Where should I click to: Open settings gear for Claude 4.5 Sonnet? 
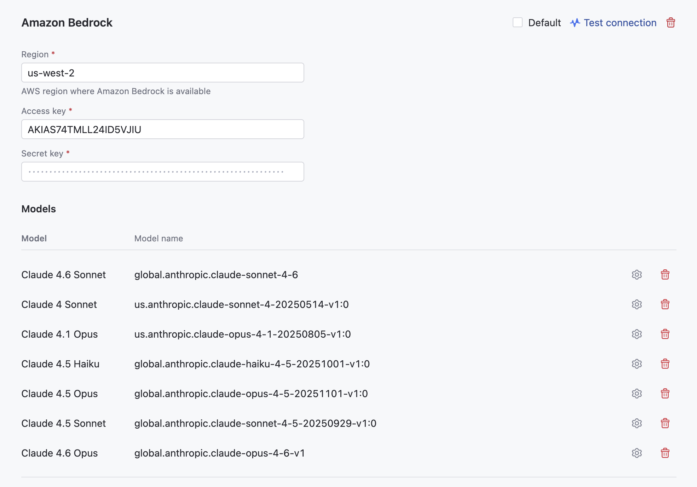(x=636, y=423)
